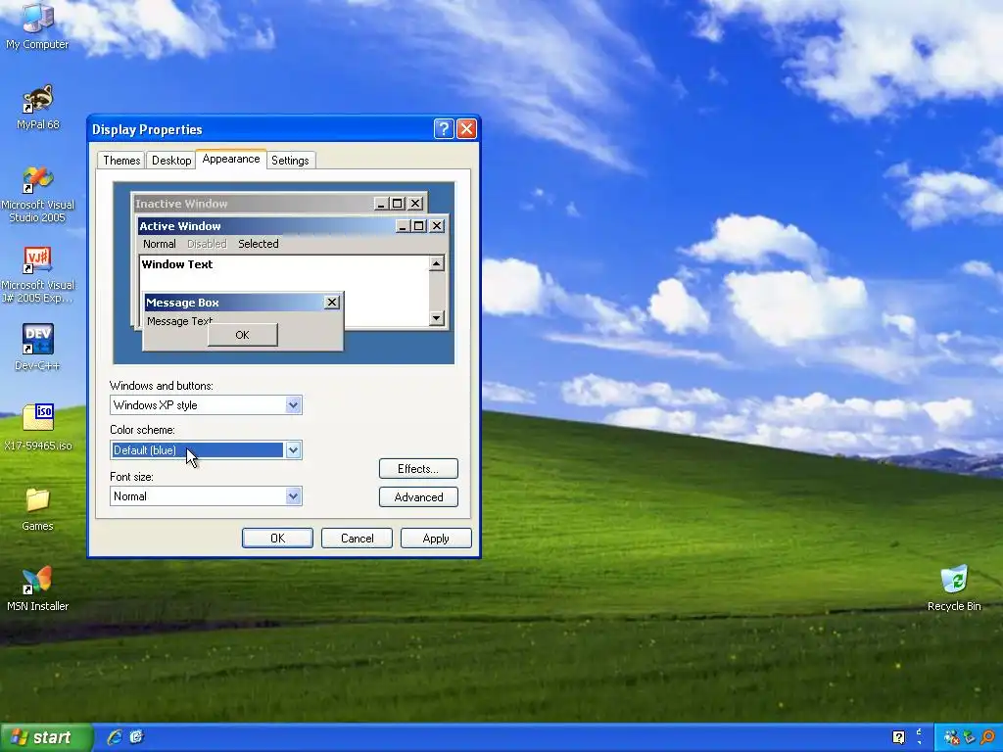
Task: Expand the Color scheme dropdown arrow
Action: coord(293,450)
